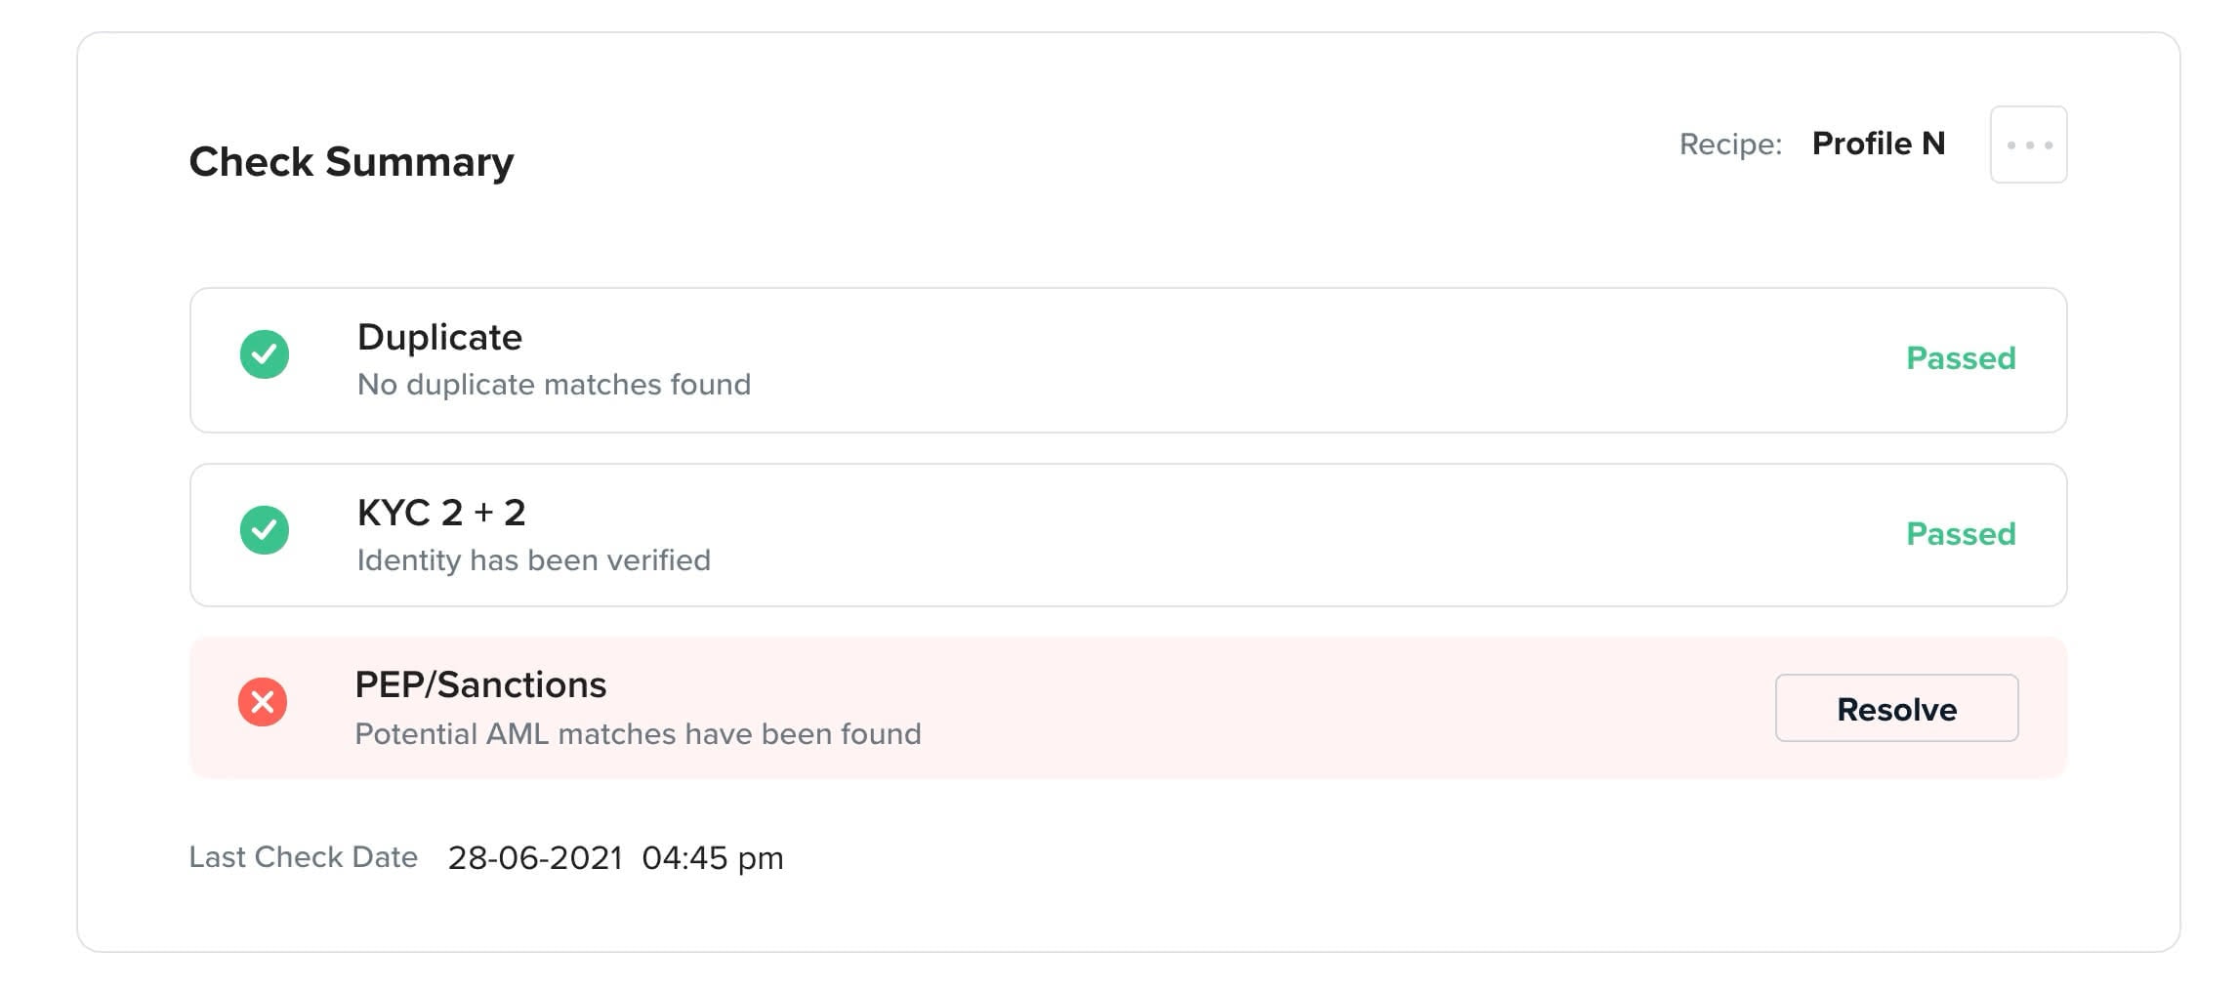Click the green checkmark icon for Duplicate

(265, 354)
